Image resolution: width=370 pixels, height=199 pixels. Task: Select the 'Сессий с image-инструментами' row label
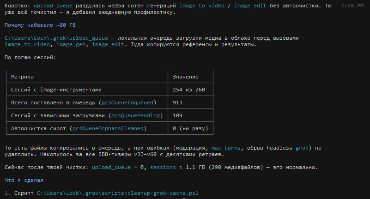[x=56, y=90]
